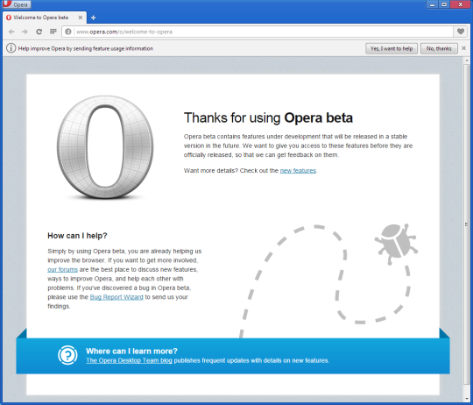This screenshot has width=473, height=405.
Task: Open the Opera main menu button
Action: point(17,4)
